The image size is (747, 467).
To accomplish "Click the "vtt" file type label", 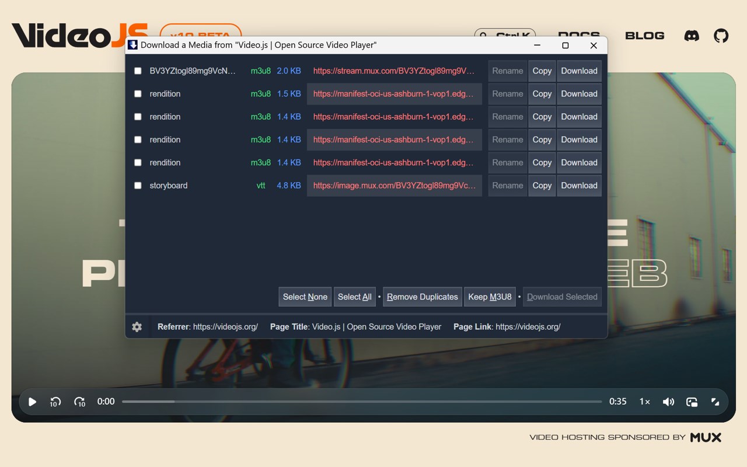I will (x=261, y=186).
